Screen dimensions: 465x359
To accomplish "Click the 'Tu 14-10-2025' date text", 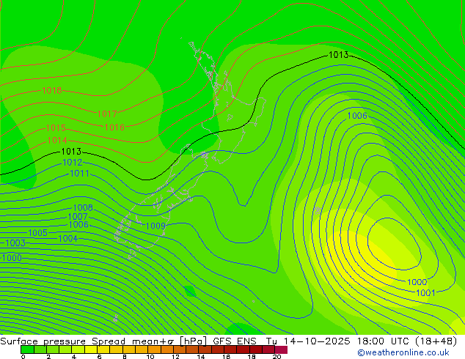I will [308, 341].
